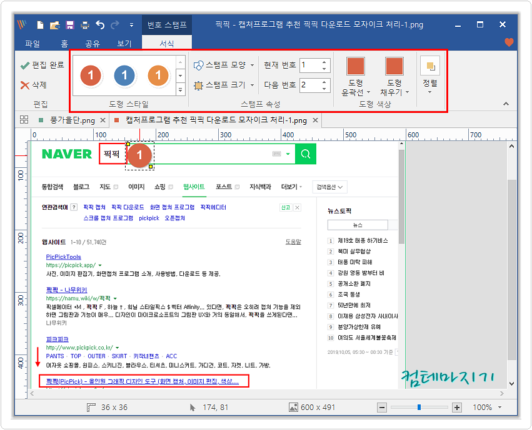Switch to the 공유 ribbon tab
This screenshot has height=430, width=532.
(93, 43)
